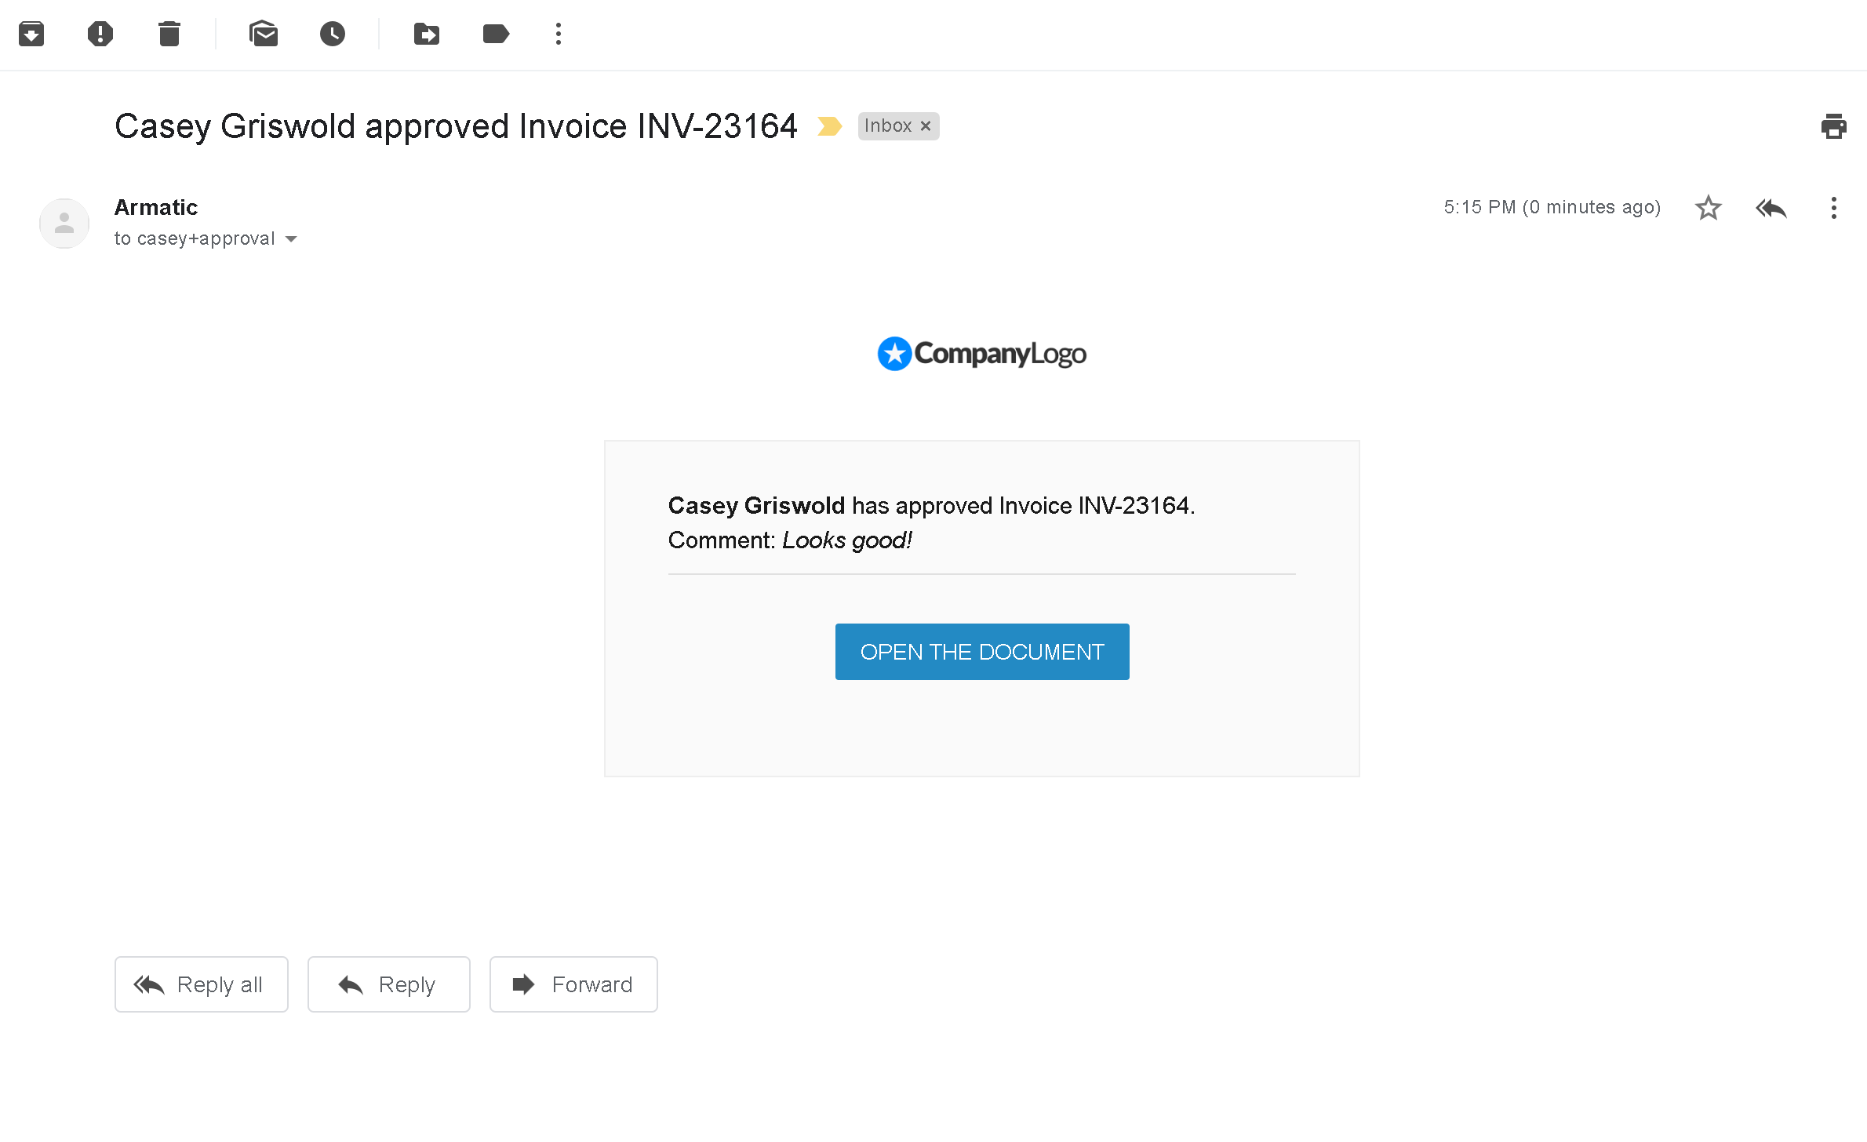Remove the Inbox label
Screen dimensions: 1867x1142
[926, 125]
